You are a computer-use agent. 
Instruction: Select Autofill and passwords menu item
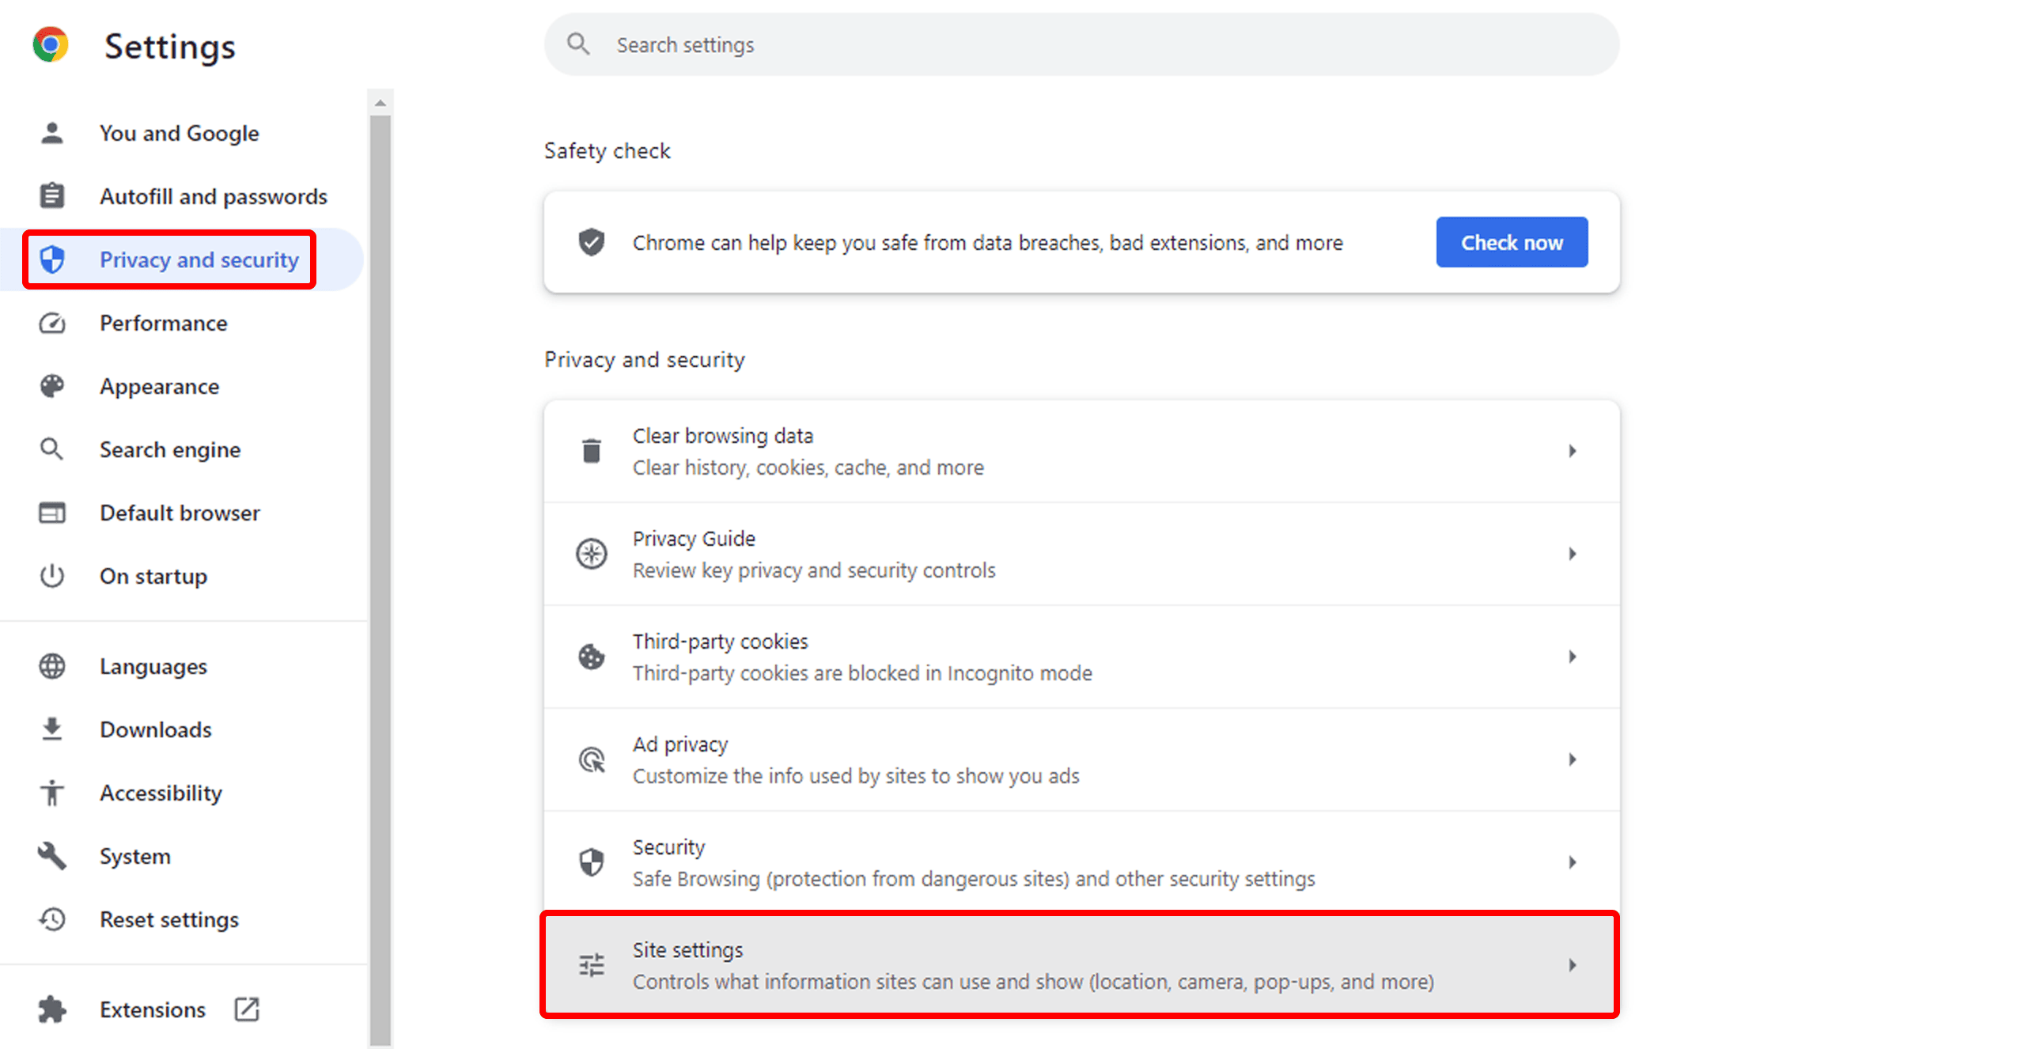click(x=213, y=196)
